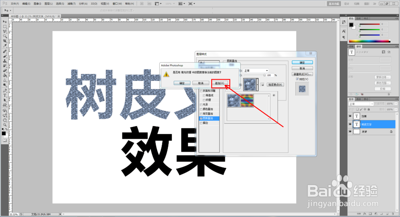Enable the 光泽 checkbox
Image resolution: width=400 pixels, height=217 pixels.
201,104
